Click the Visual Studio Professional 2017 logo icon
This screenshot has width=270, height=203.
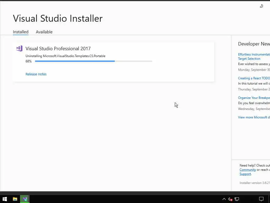(19, 49)
